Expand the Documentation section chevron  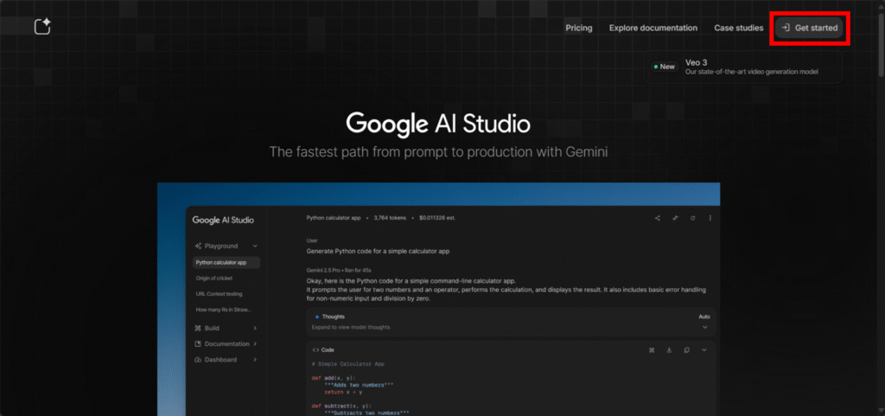pyautogui.click(x=255, y=343)
